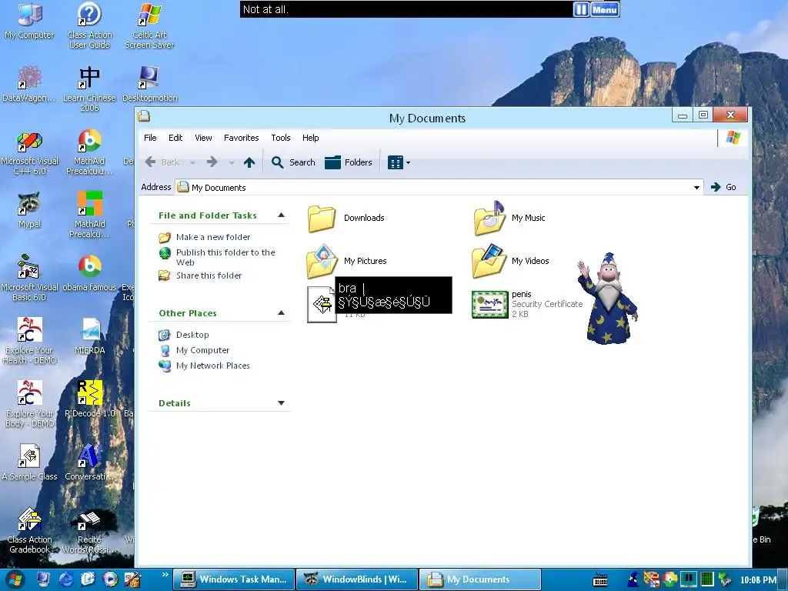Click the Windows Media Player quick launch icon

tap(110, 579)
